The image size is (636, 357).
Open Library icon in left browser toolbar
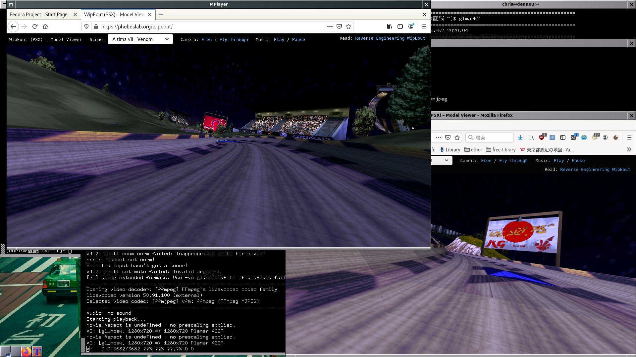(x=390, y=26)
